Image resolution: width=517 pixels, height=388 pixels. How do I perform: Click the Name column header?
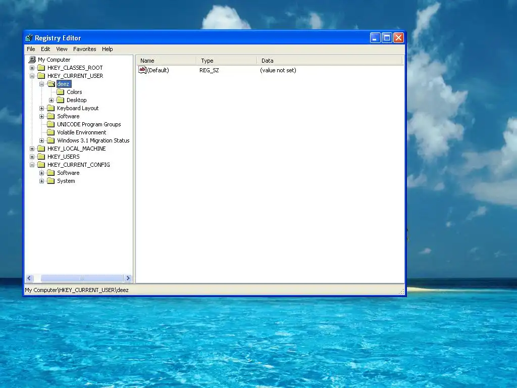click(166, 61)
